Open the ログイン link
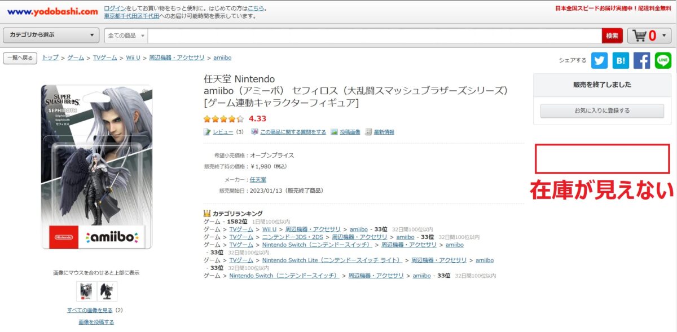The width and height of the screenshot is (677, 332). click(115, 8)
